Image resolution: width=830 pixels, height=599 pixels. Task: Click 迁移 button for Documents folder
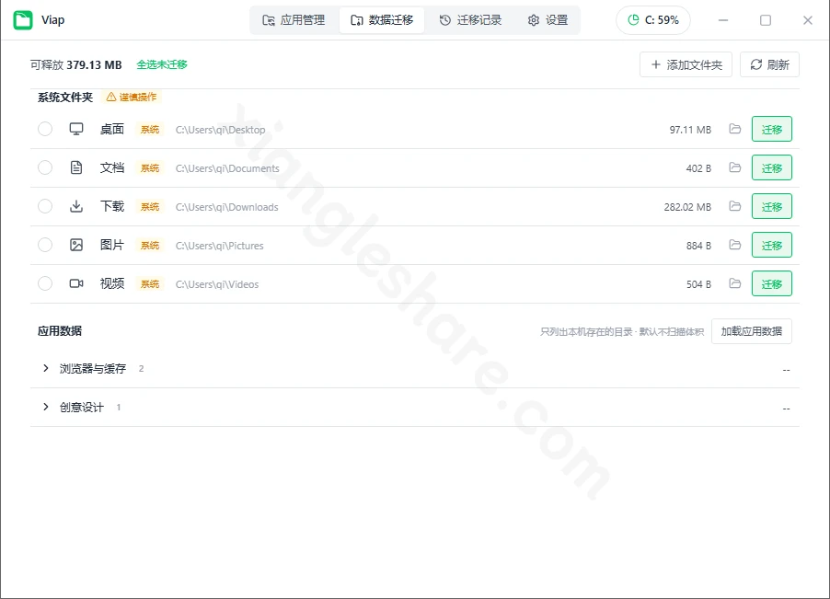pyautogui.click(x=772, y=167)
